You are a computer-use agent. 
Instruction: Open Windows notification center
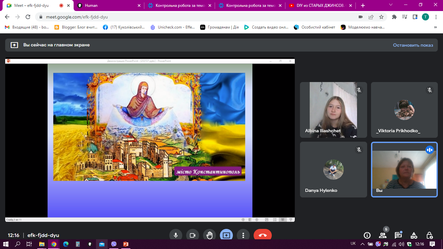coord(432,244)
